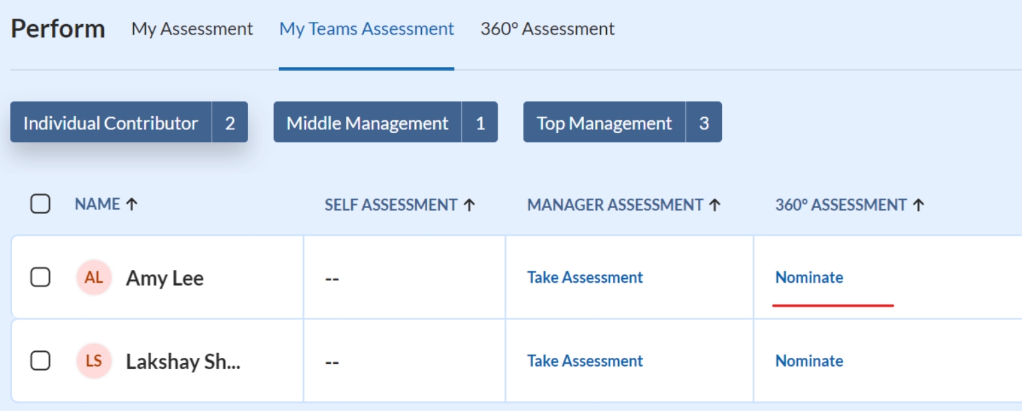Switch to My Assessment tab
This screenshot has height=411, width=1022.
192,29
